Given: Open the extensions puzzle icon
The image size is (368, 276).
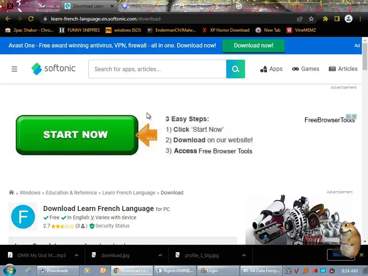Looking at the screenshot, I should click(325, 19).
